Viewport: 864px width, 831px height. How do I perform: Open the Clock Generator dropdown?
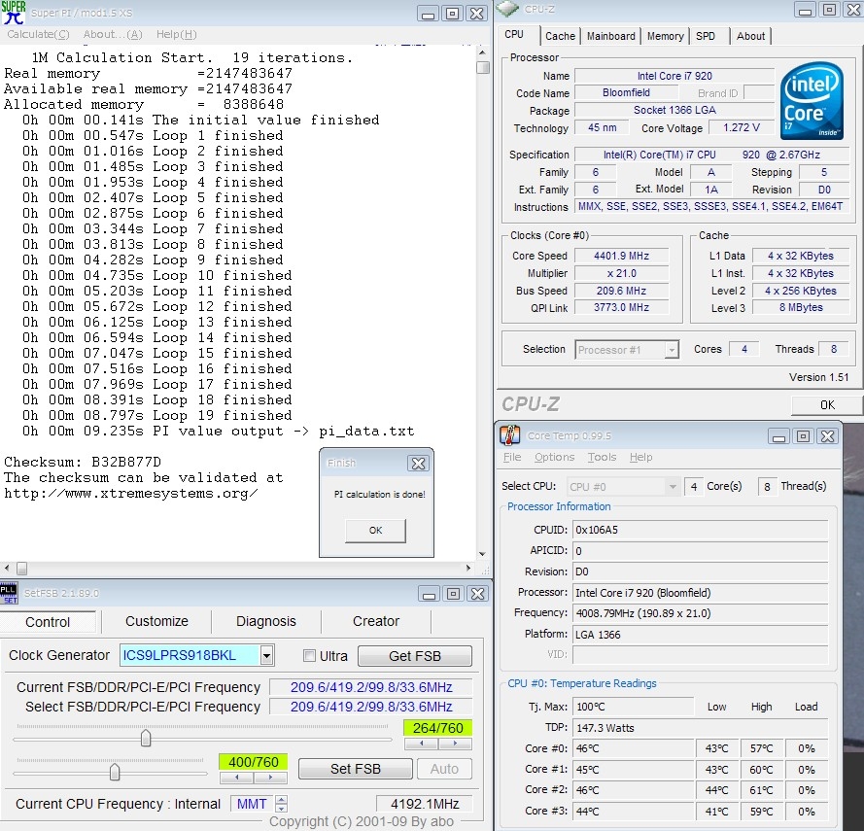266,656
